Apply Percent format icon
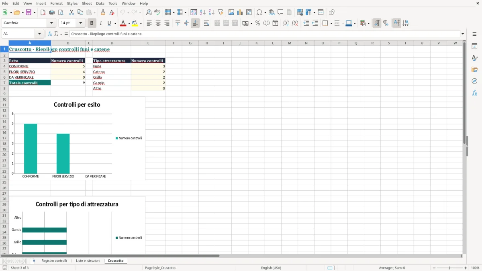 (x=257, y=23)
